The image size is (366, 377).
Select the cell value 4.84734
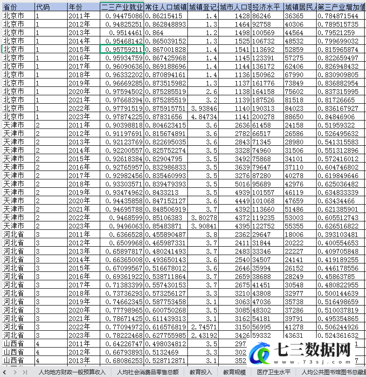coord(203,117)
